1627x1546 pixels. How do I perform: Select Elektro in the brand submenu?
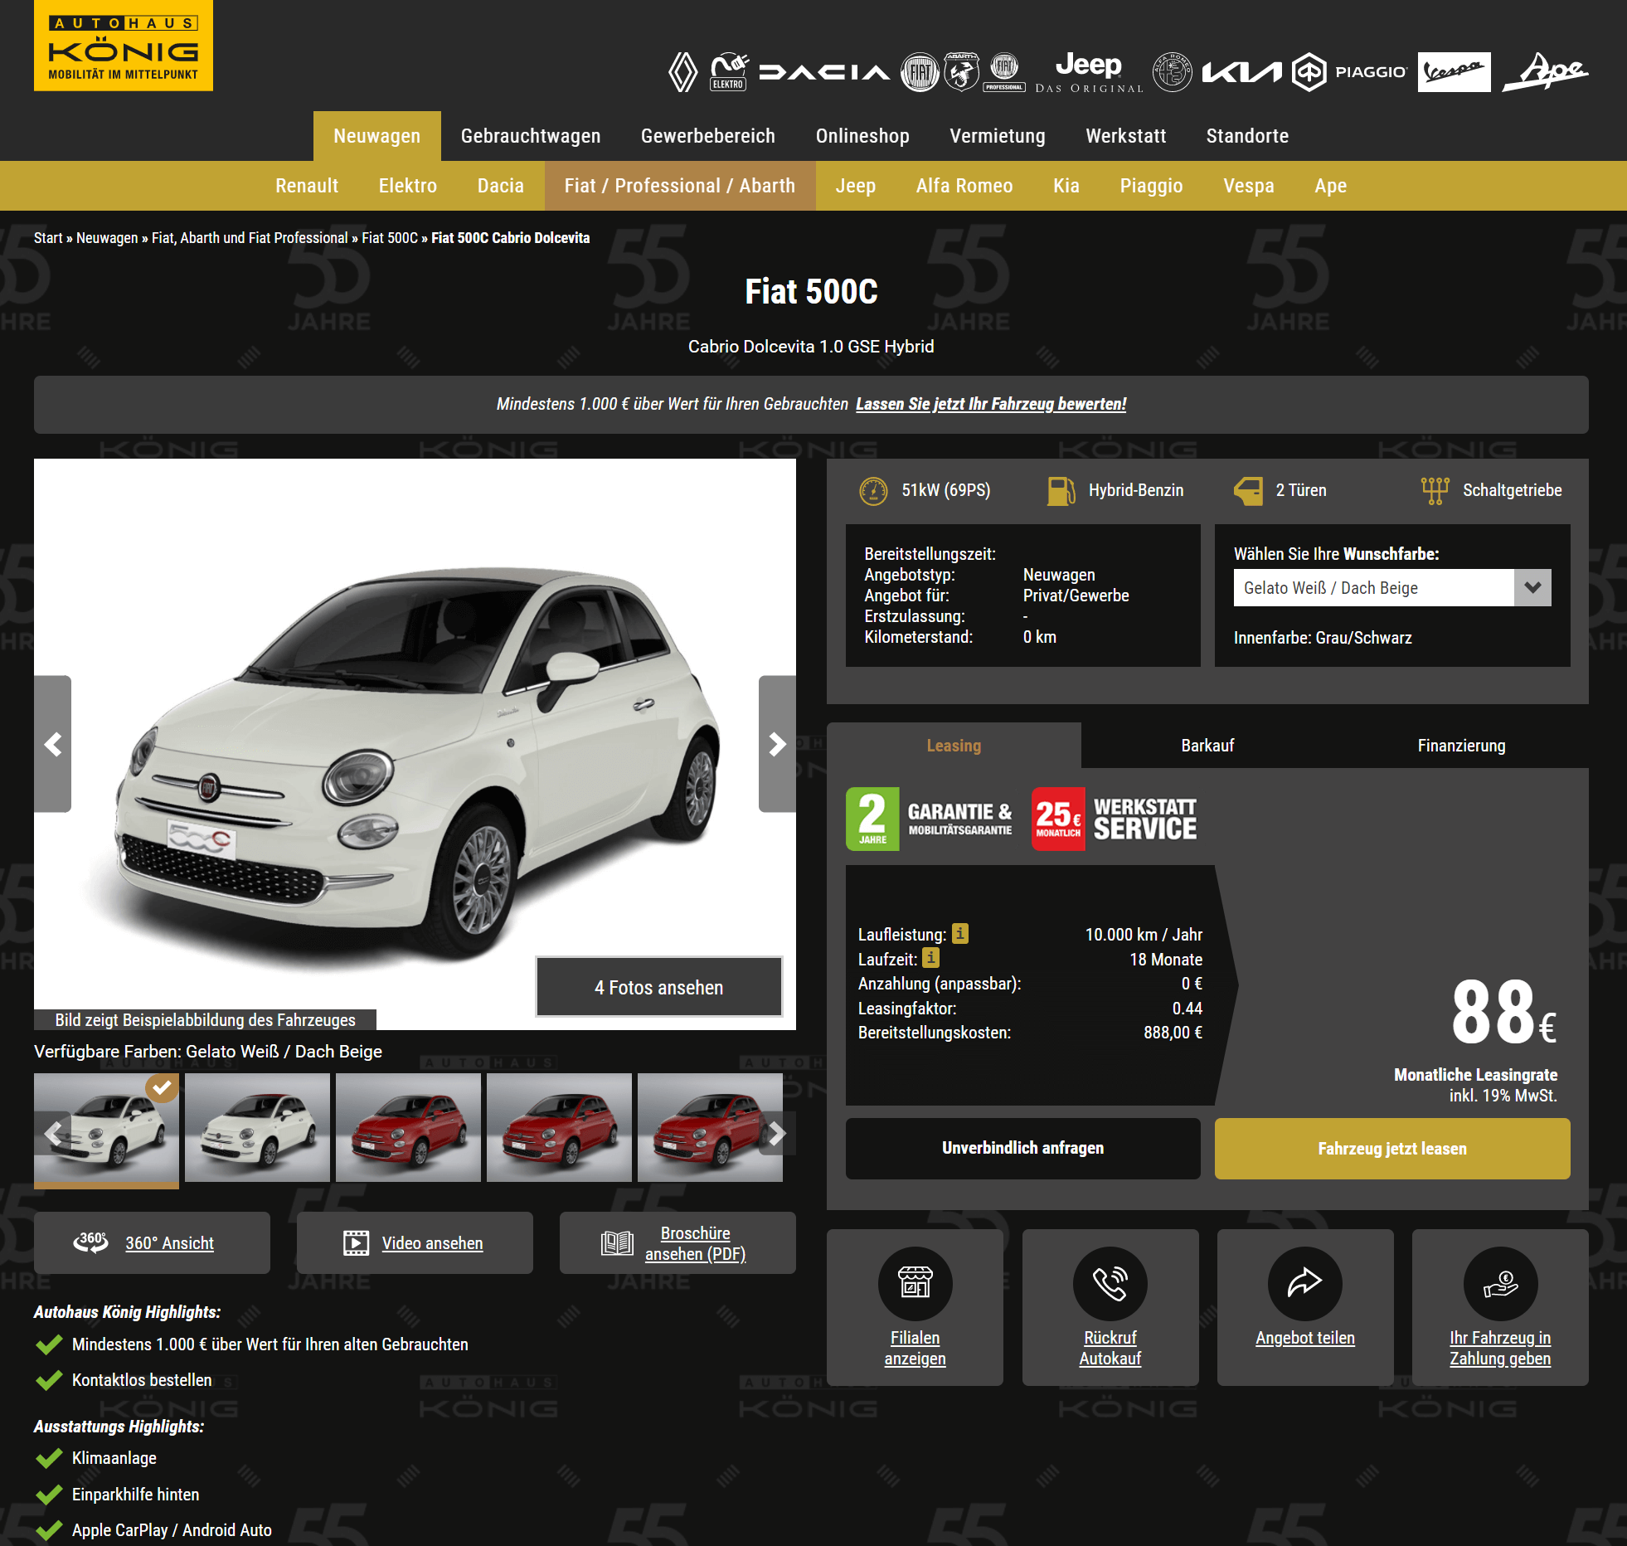point(408,186)
